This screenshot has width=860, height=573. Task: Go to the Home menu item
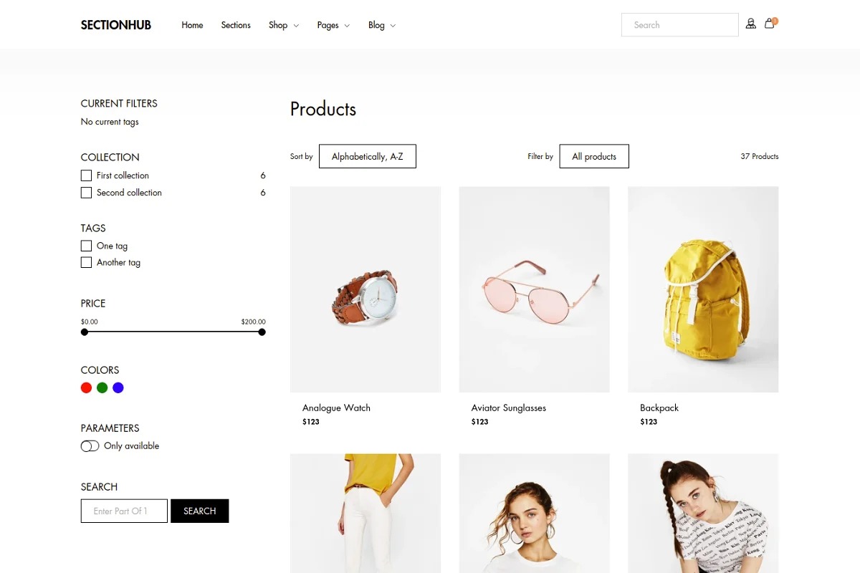tap(192, 25)
